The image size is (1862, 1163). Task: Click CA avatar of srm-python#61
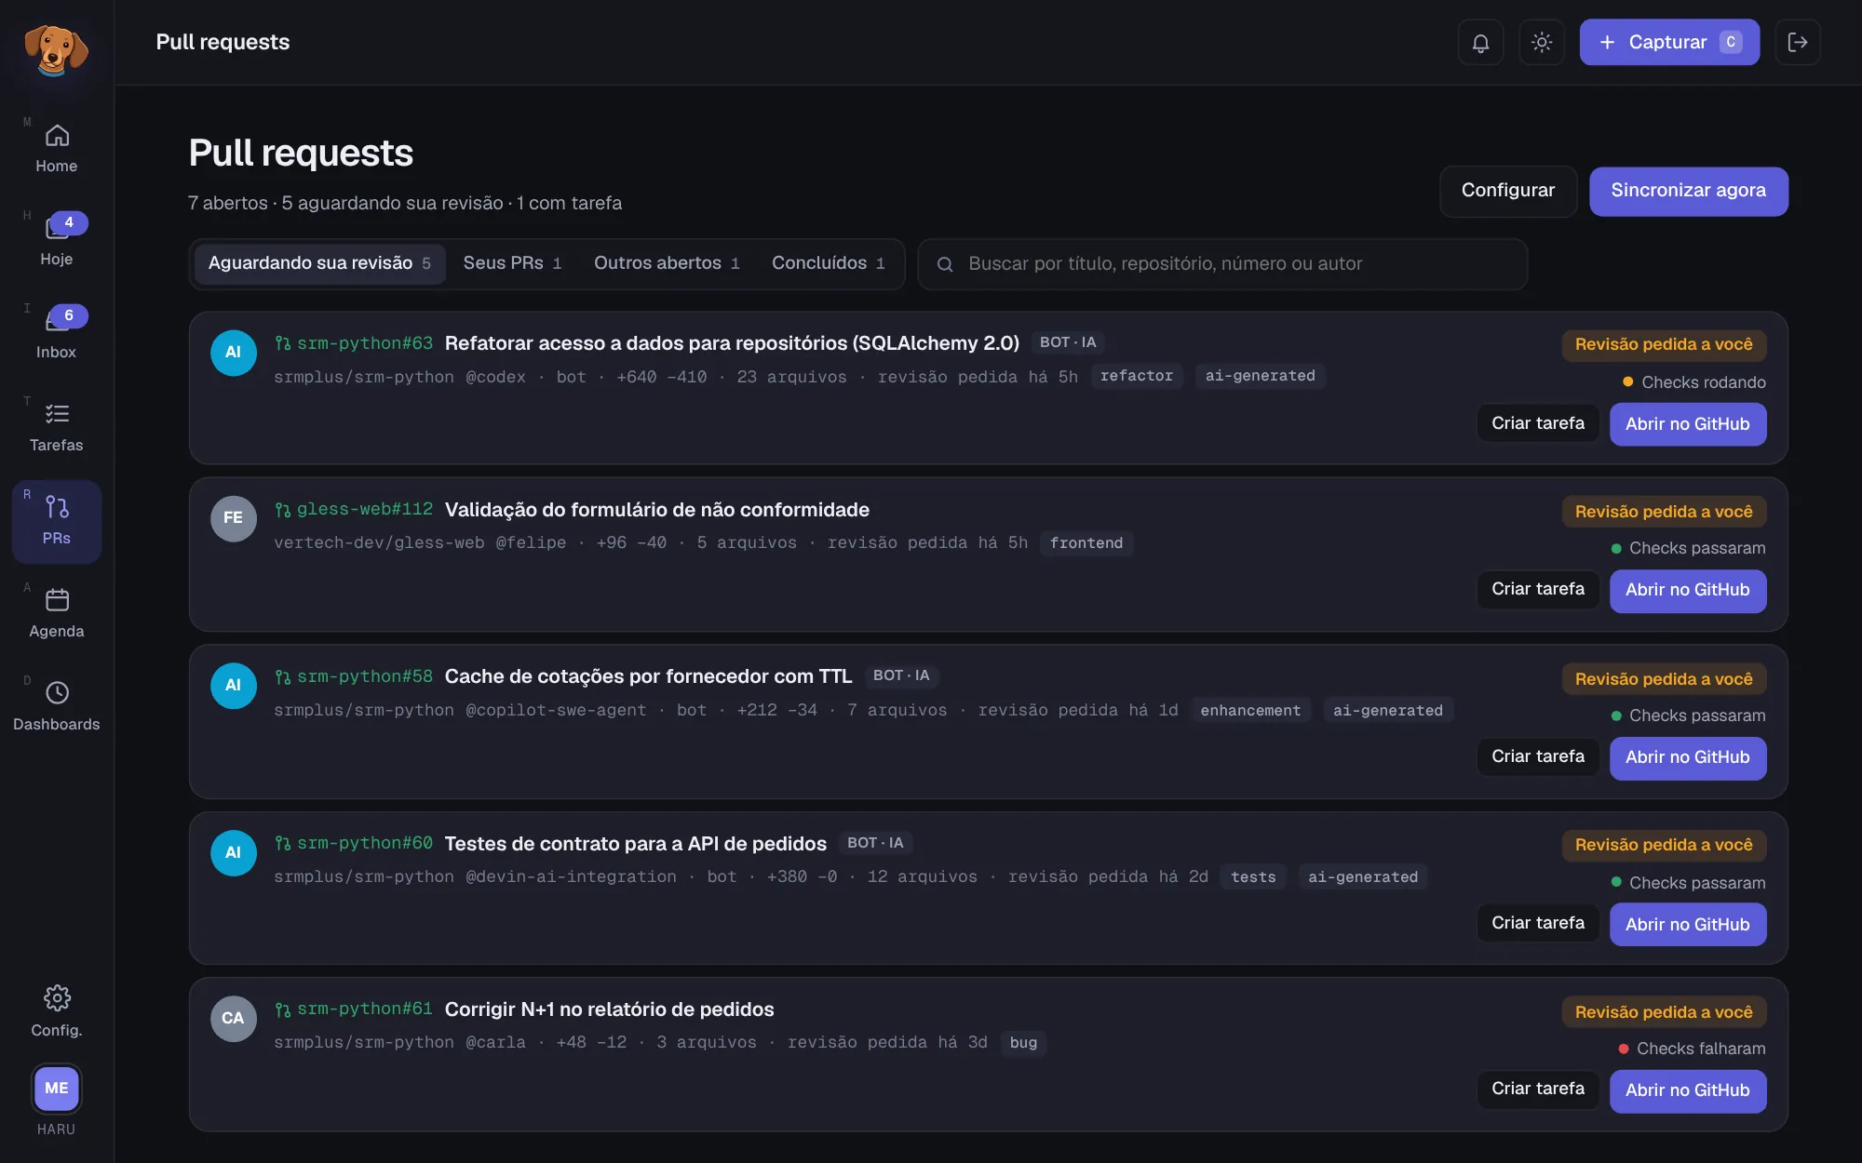(x=233, y=1018)
